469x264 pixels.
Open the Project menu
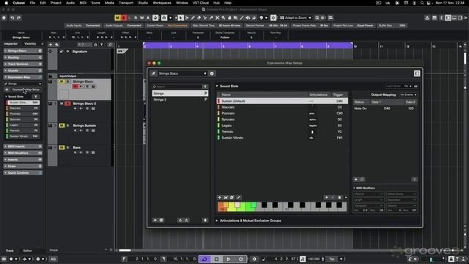[x=56, y=3]
